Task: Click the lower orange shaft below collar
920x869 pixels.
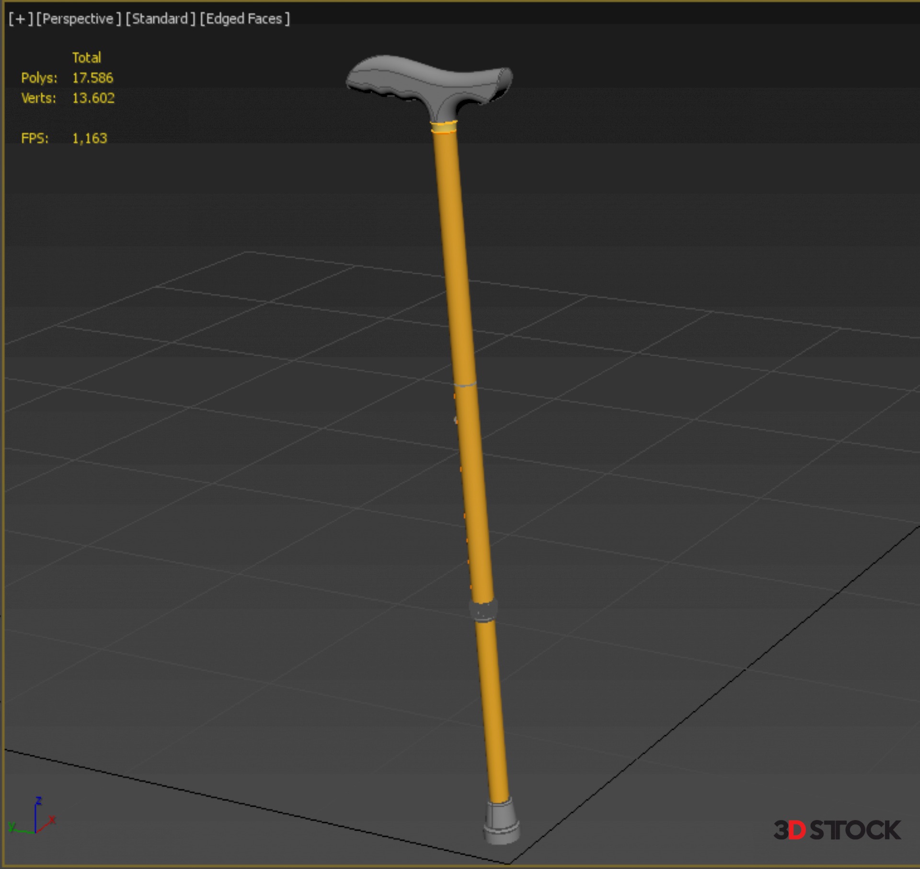Action: pyautogui.click(x=492, y=710)
